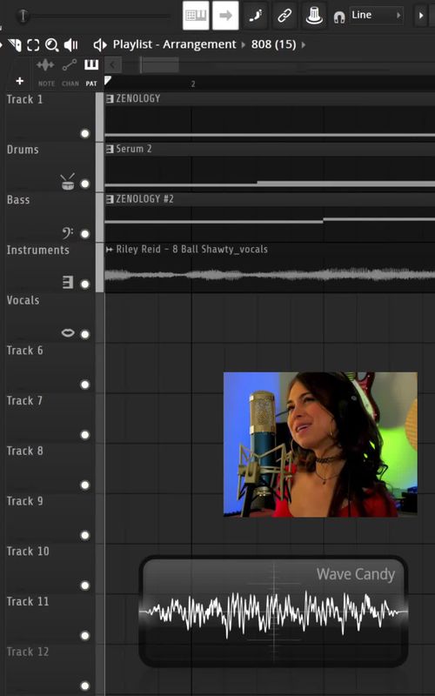Screen dimensions: 435x696
Task: Toggle main snap magnet icon
Action: pyautogui.click(x=339, y=17)
